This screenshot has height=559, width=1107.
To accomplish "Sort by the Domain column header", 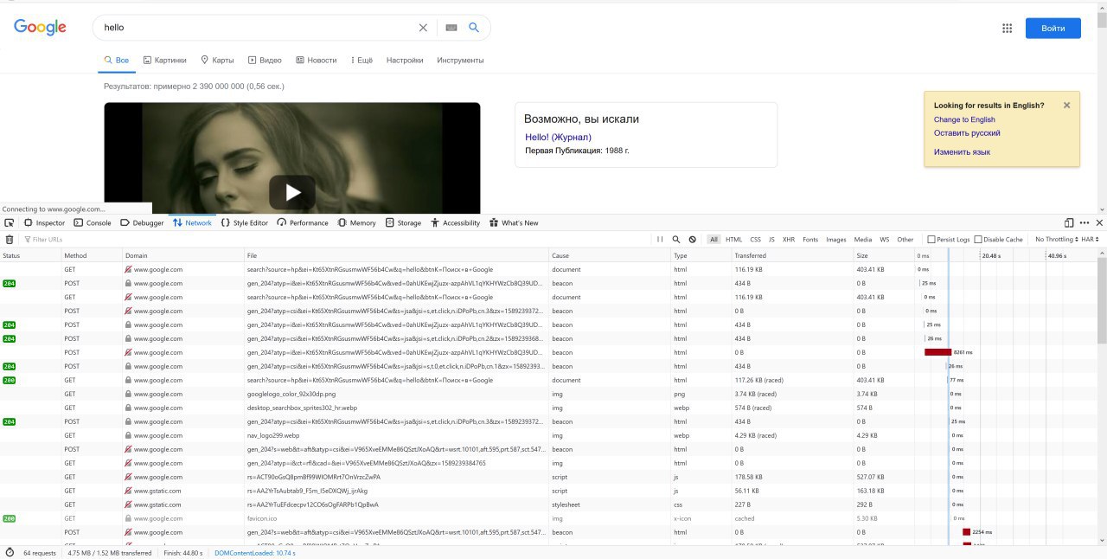I will [183, 255].
